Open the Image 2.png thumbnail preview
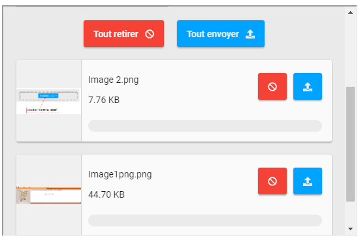The image size is (358, 242). point(48,101)
